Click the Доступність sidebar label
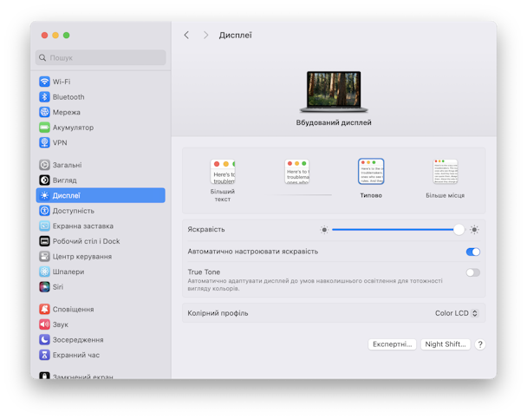Image resolution: width=527 pixels, height=419 pixels. coord(74,211)
